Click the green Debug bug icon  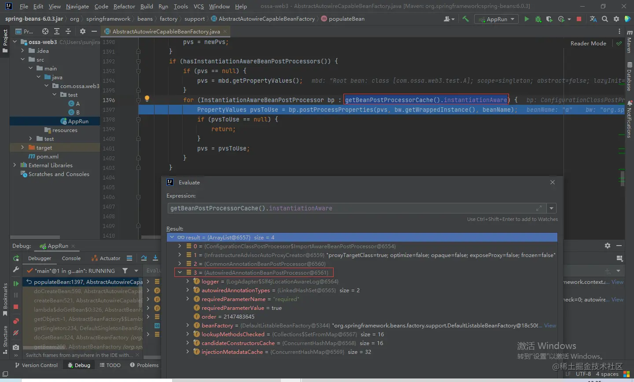(538, 19)
